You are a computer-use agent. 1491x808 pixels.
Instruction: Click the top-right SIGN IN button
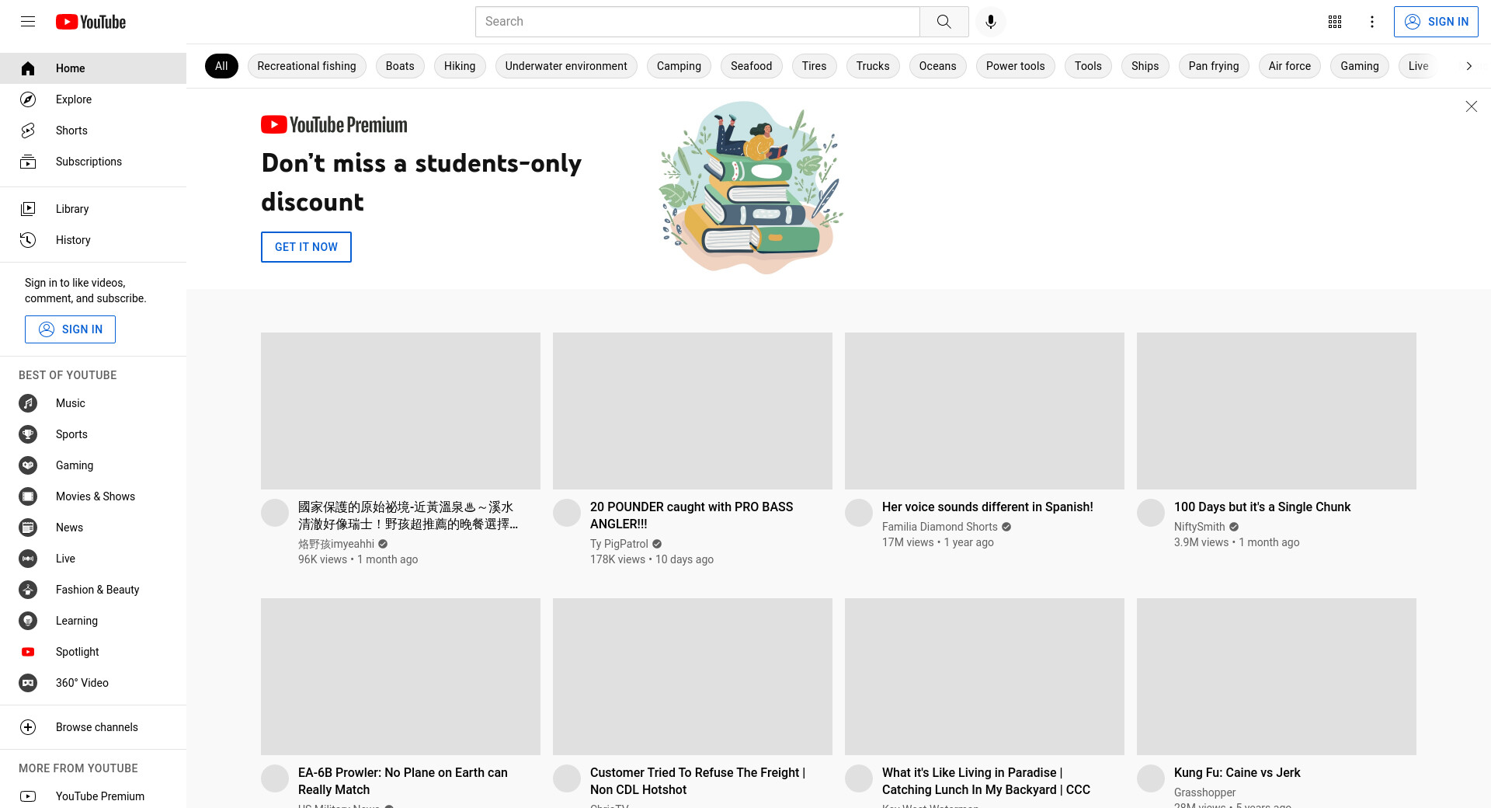[1436, 22]
